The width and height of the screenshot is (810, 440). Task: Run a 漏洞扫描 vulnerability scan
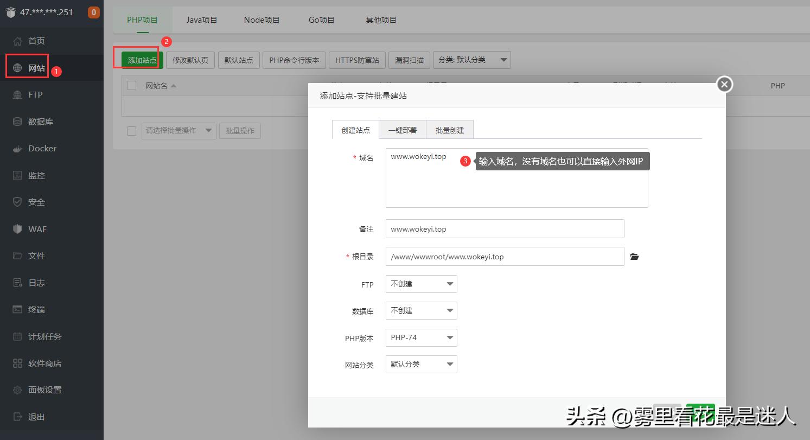click(409, 60)
